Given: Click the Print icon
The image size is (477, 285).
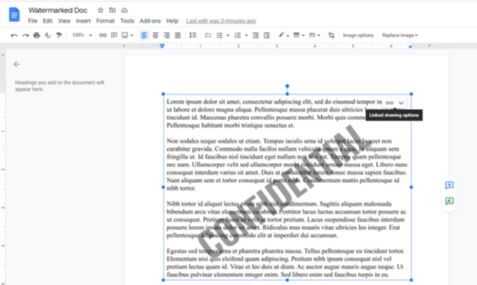Looking at the screenshot, I should click(36, 35).
